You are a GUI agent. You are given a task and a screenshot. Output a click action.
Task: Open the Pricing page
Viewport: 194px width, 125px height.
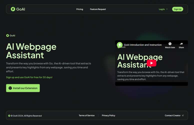80,9
